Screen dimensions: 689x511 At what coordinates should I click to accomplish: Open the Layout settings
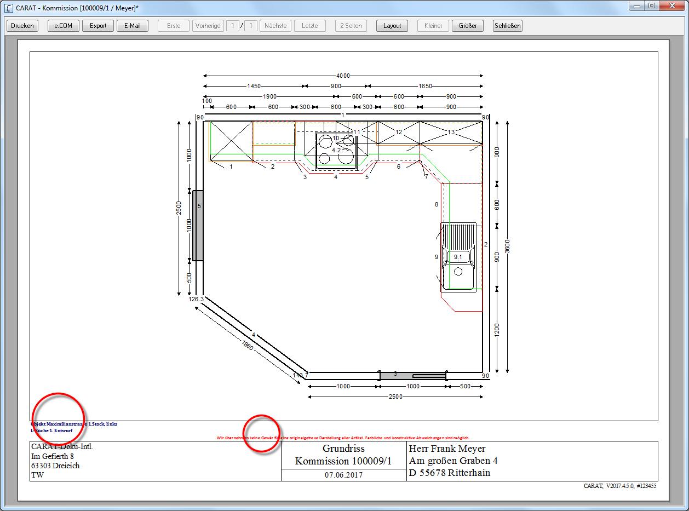(392, 26)
